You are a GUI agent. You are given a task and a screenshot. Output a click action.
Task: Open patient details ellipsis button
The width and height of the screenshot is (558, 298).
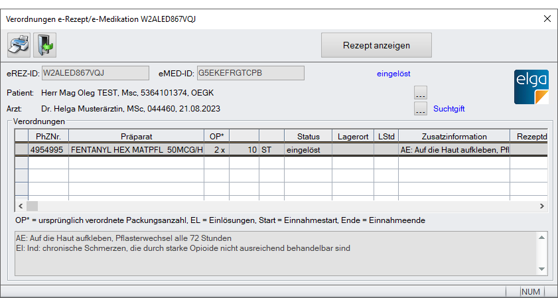(x=421, y=92)
